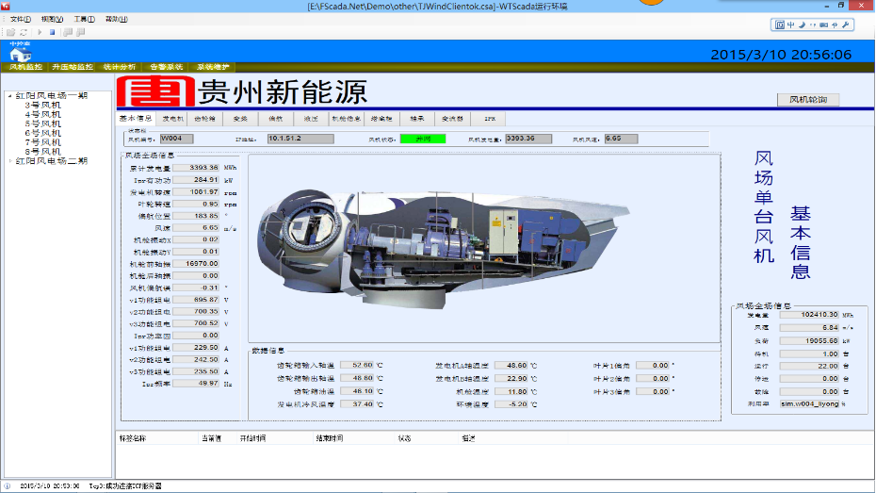
Task: Select 3号风机 in the tree
Action: tap(43, 105)
